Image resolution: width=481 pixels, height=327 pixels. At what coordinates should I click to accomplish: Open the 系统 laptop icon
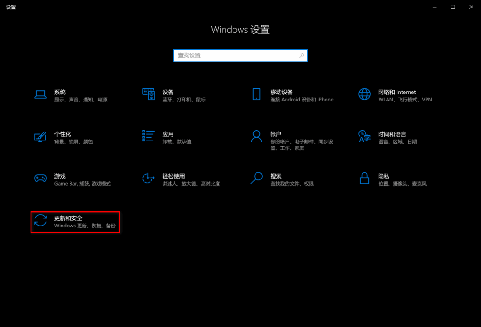pos(40,94)
